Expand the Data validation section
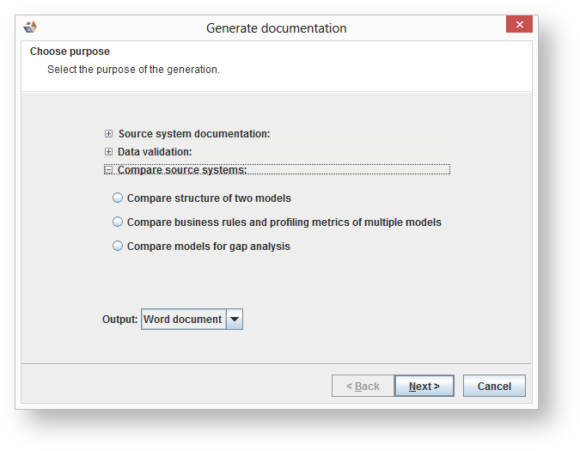This screenshot has height=451, width=580. [x=108, y=152]
